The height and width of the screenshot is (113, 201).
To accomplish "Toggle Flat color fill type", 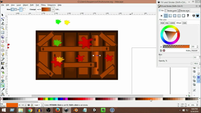I will pyautogui.click(x=166, y=16).
